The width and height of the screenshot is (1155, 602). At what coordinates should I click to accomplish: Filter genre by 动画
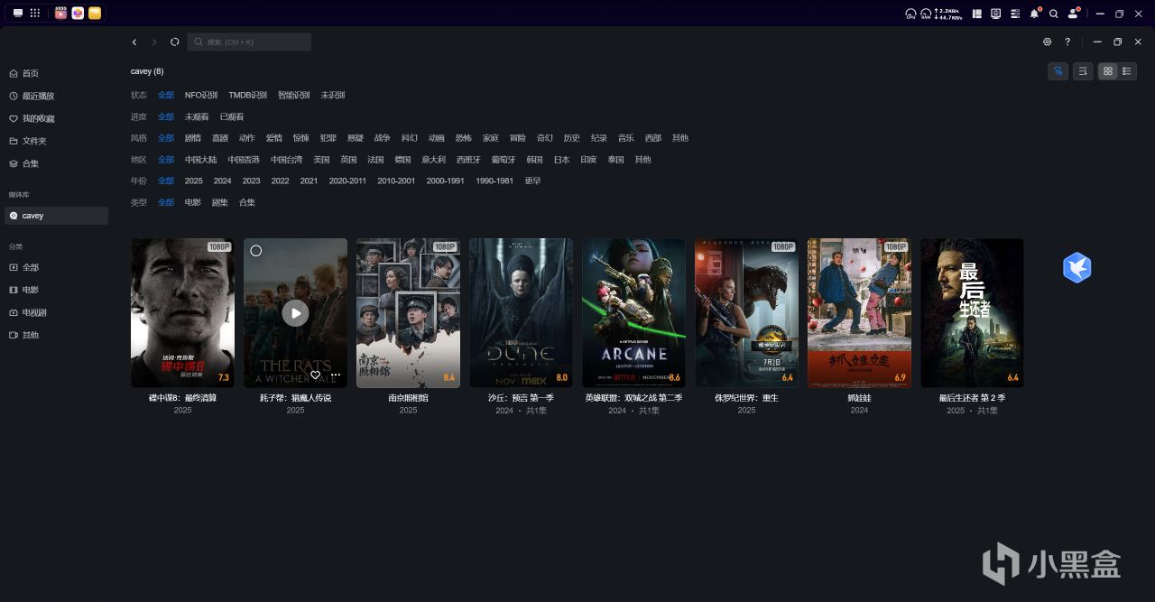437,138
